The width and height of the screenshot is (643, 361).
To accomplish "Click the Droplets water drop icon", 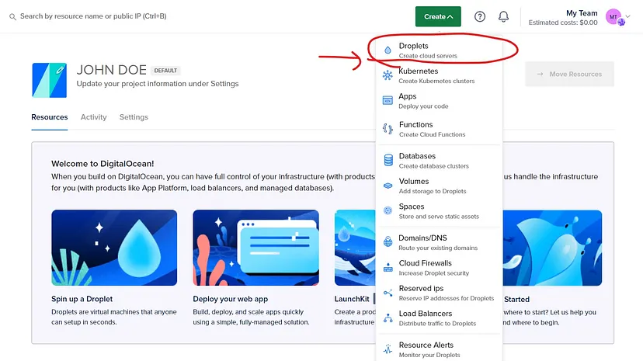I will pyautogui.click(x=388, y=50).
